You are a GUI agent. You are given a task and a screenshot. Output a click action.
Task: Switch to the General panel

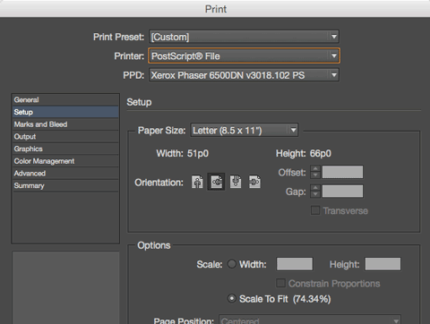click(x=65, y=100)
